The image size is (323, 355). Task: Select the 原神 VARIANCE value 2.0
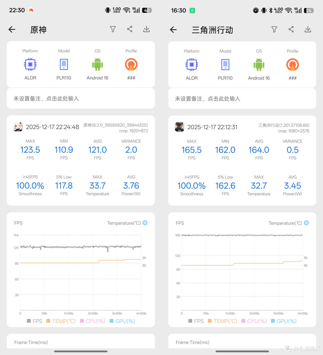(131, 150)
